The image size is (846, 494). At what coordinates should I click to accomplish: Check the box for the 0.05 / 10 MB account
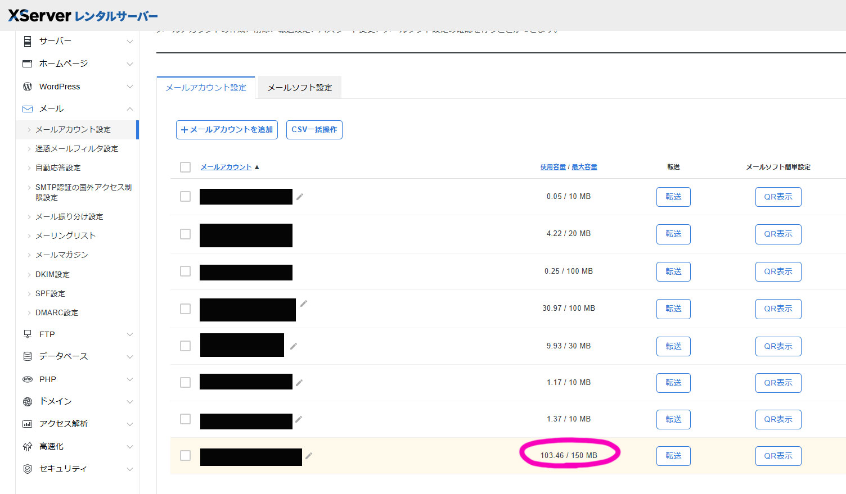point(185,196)
